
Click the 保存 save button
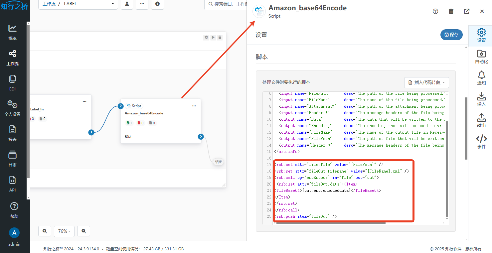click(451, 35)
